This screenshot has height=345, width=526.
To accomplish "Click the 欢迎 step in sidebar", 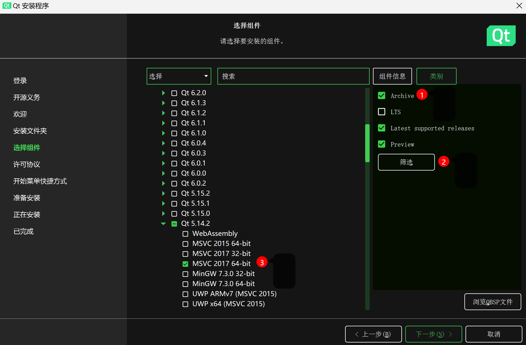I will (x=20, y=114).
